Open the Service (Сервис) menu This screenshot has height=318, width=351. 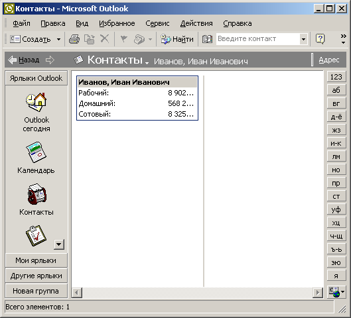[x=157, y=23]
